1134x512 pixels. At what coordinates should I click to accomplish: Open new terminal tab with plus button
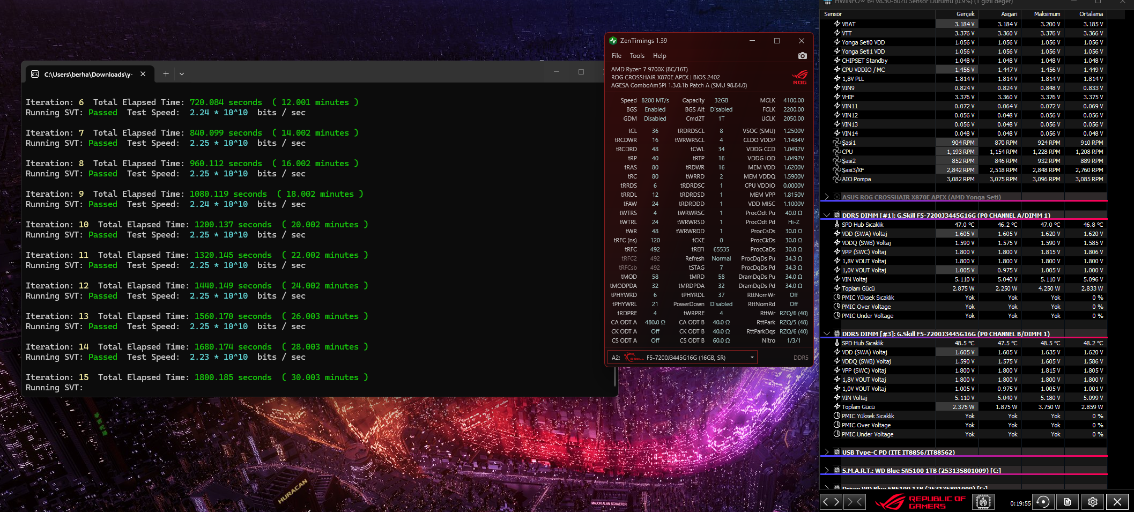click(166, 74)
